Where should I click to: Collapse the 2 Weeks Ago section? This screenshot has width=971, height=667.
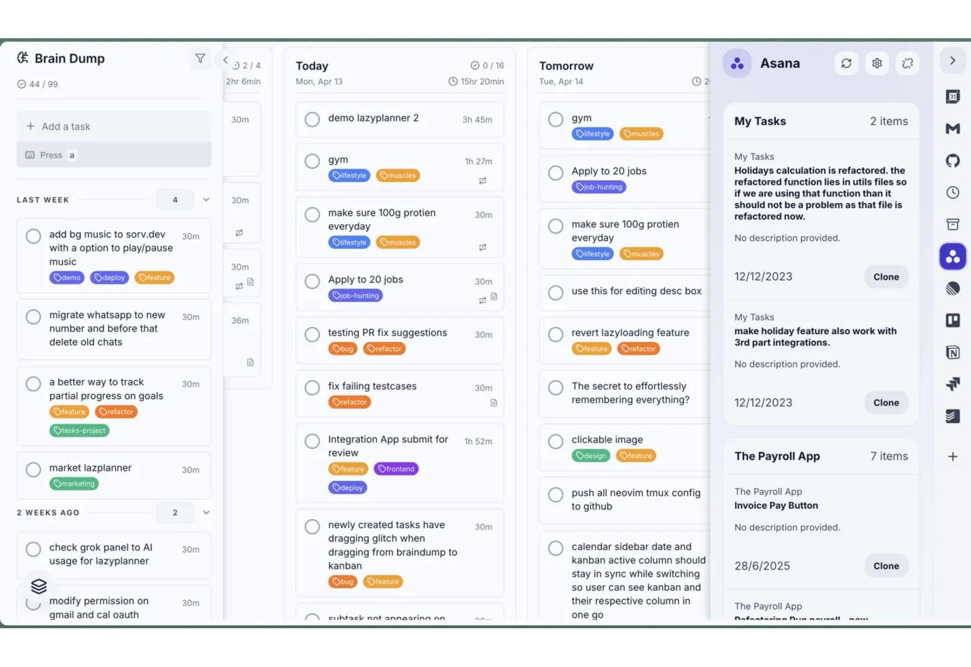pyautogui.click(x=206, y=512)
